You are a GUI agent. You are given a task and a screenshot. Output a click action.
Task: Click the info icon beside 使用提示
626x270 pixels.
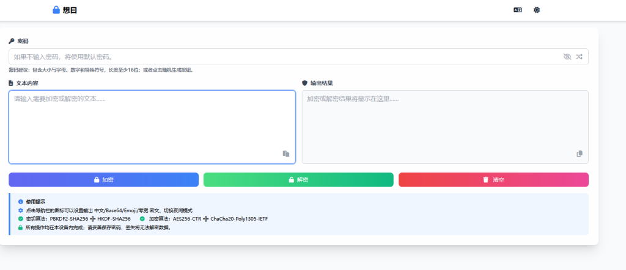pyautogui.click(x=20, y=201)
